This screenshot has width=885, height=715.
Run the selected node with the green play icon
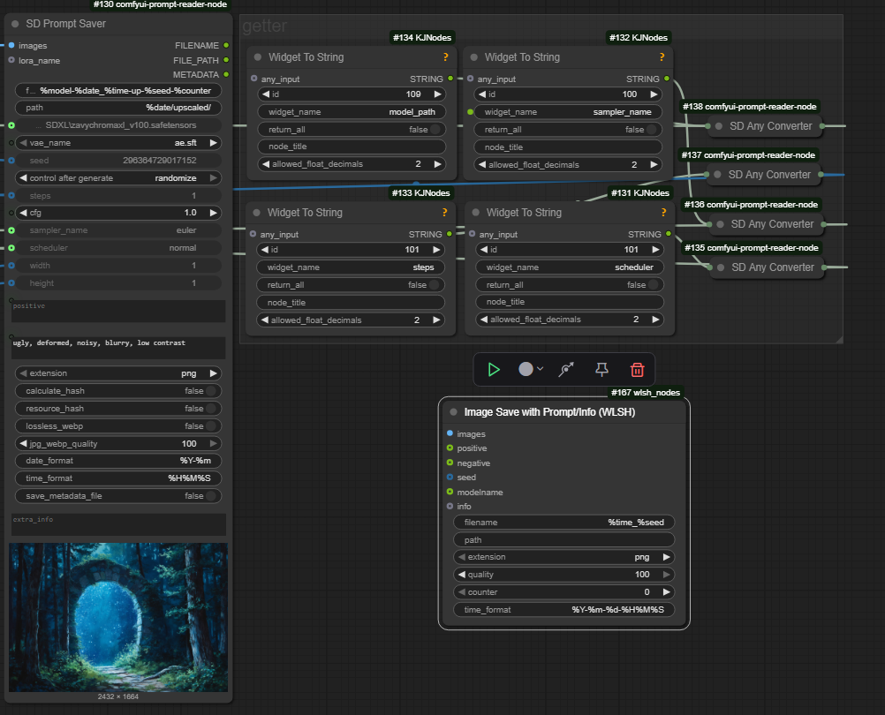coord(494,369)
